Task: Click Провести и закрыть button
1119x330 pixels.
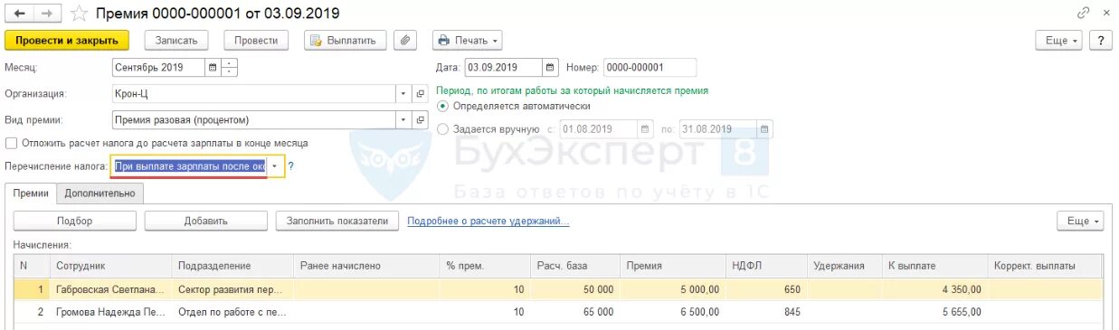Action: [67, 41]
